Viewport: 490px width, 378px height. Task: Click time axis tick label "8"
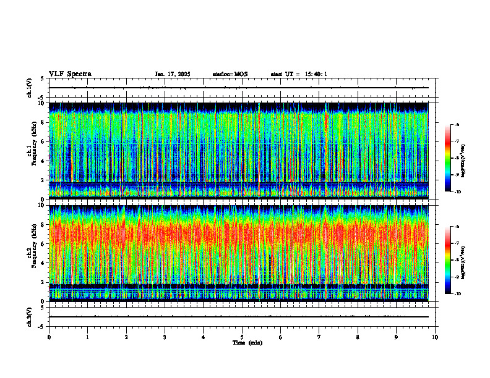[x=358, y=337]
